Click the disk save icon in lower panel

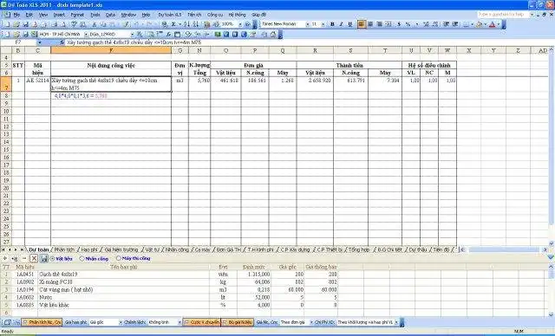click(x=43, y=259)
